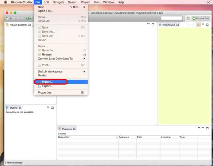Open the Project menu
Viewport: 213px width, 166px height.
coord(86,2)
